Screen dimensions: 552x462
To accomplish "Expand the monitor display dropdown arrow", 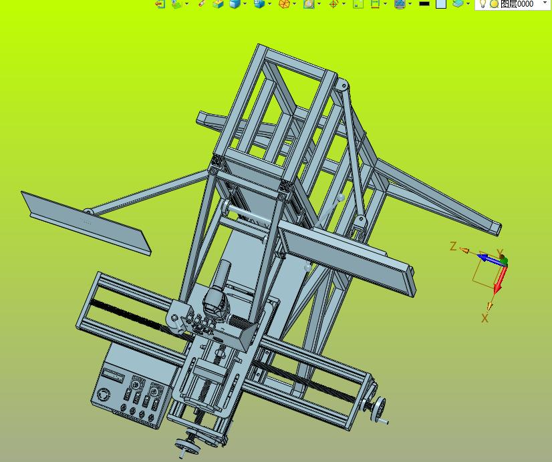I will click(x=410, y=4).
